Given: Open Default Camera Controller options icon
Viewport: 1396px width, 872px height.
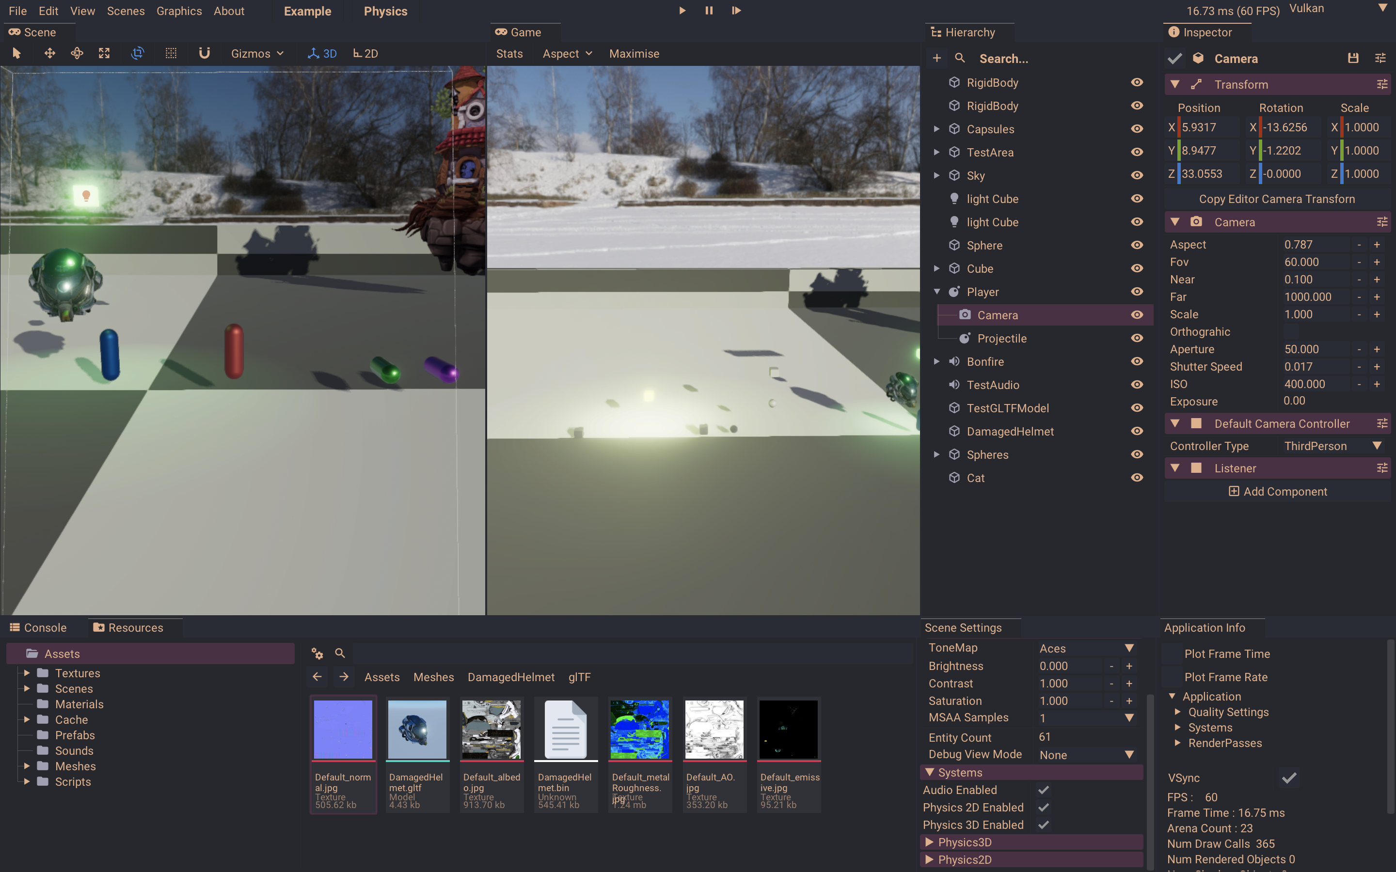Looking at the screenshot, I should tap(1382, 423).
